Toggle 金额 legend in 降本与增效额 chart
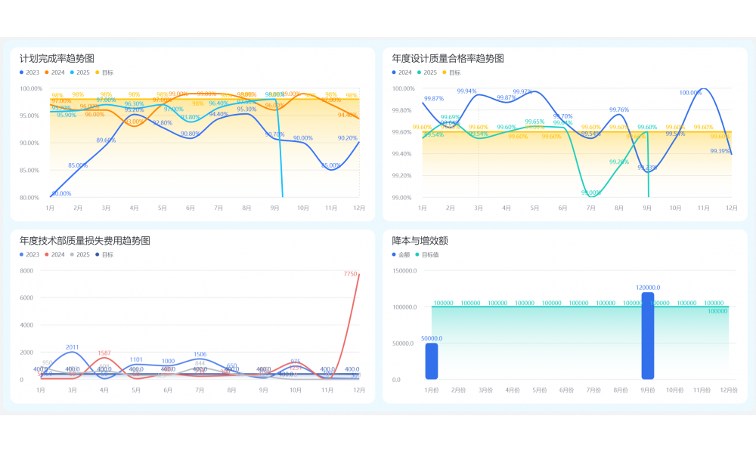This screenshot has width=756, height=453. click(402, 254)
